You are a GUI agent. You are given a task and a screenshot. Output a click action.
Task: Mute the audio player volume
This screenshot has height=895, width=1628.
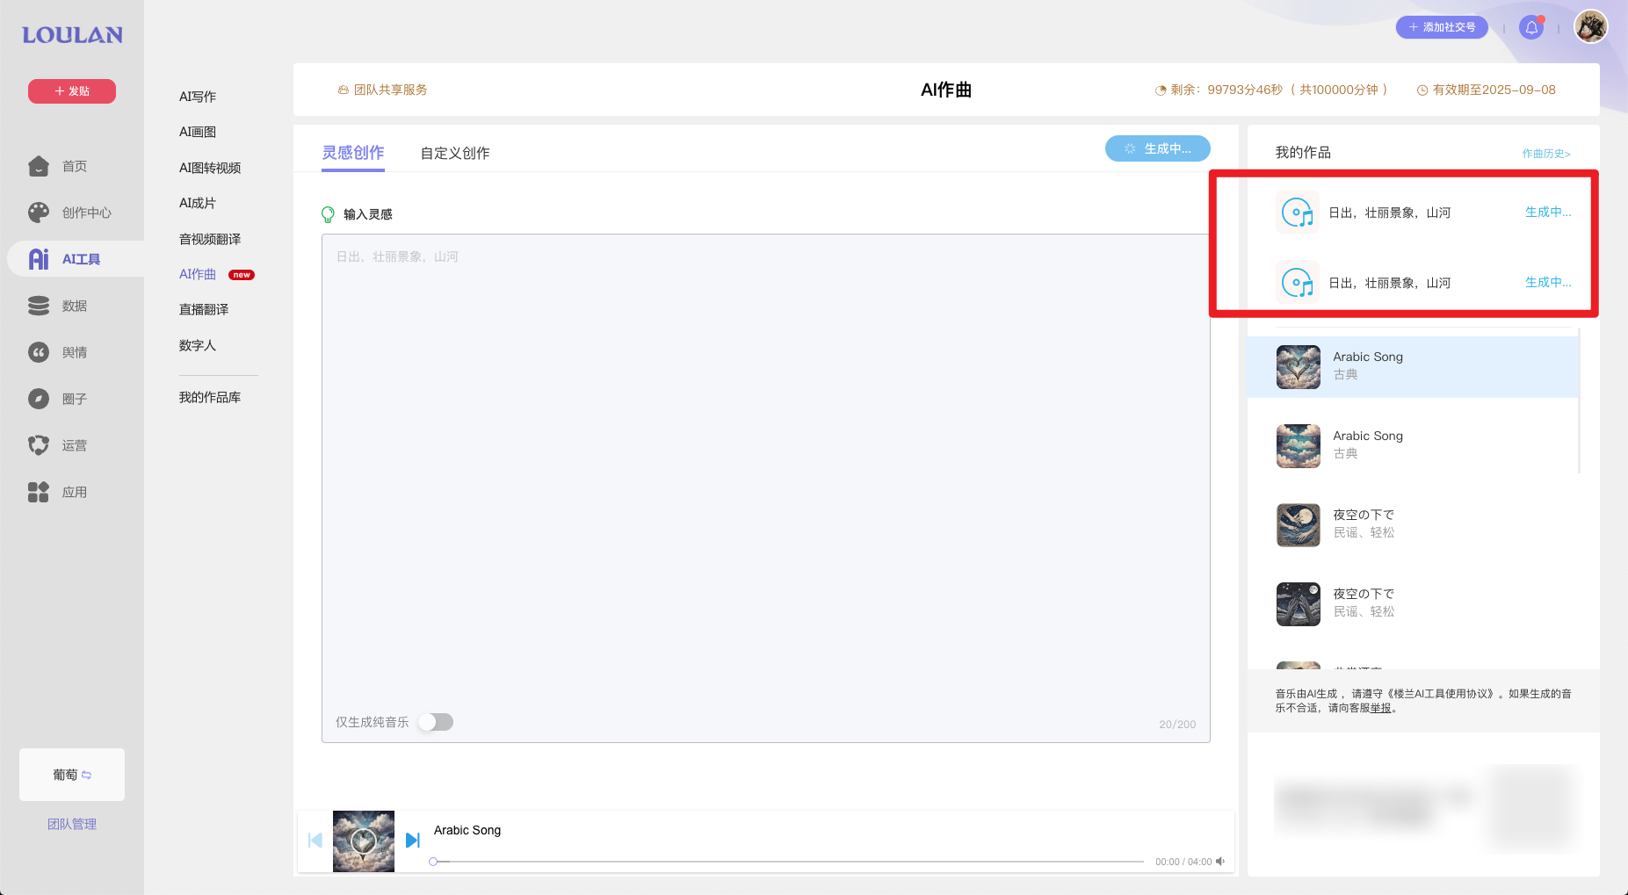click(1221, 862)
